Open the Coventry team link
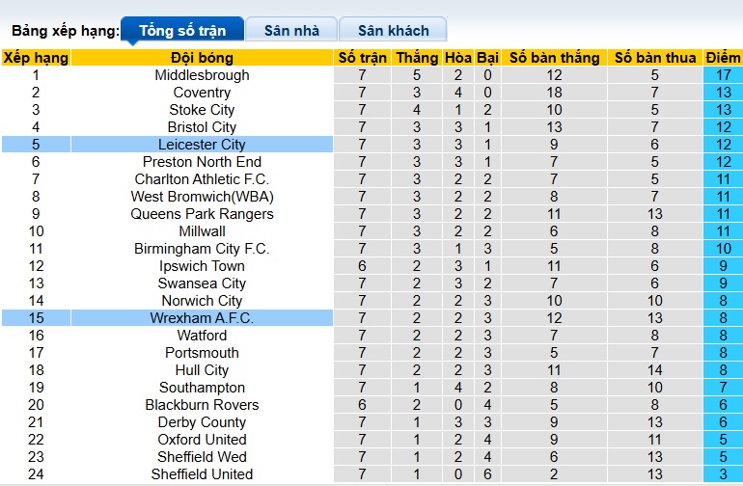The width and height of the screenshot is (743, 486). click(202, 93)
